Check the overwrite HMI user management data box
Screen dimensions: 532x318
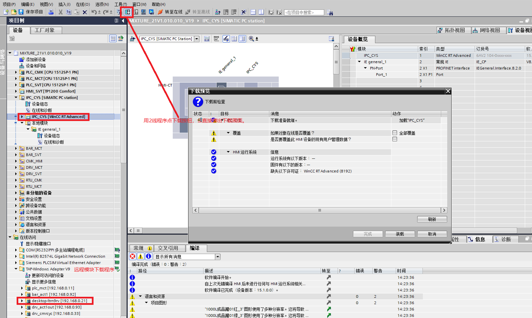click(395, 139)
